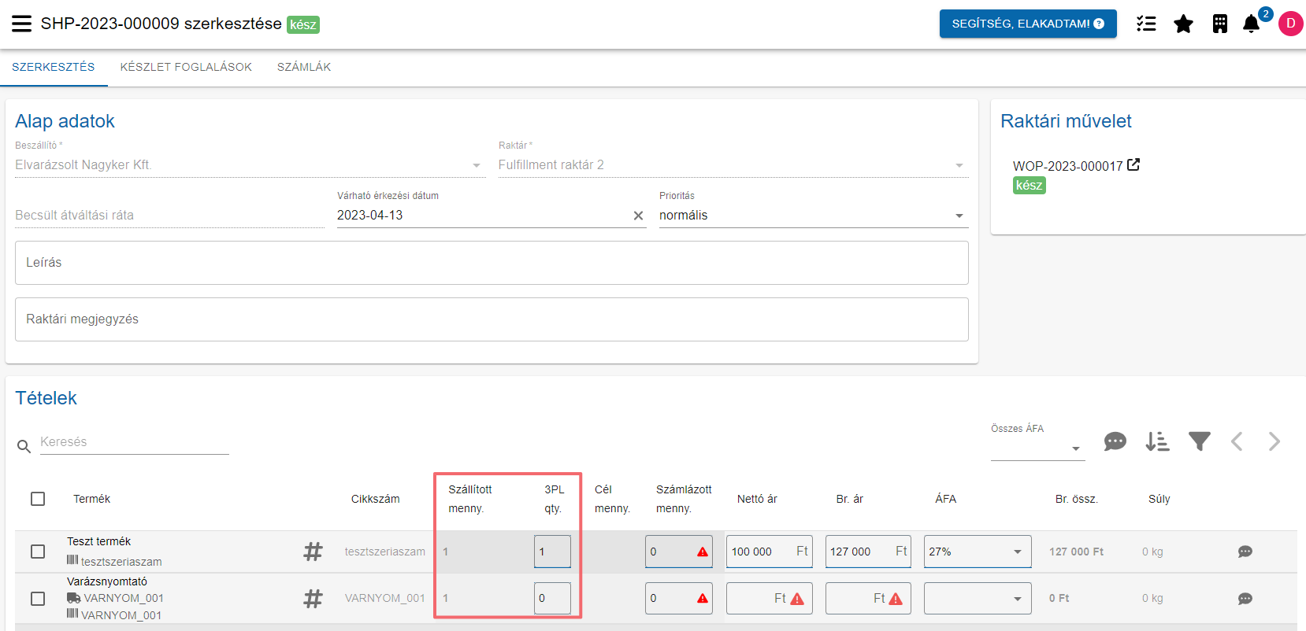Click warning triangle in Varázsnyomtató Nettó ár
Screen dimensions: 1306x631
[797, 599]
